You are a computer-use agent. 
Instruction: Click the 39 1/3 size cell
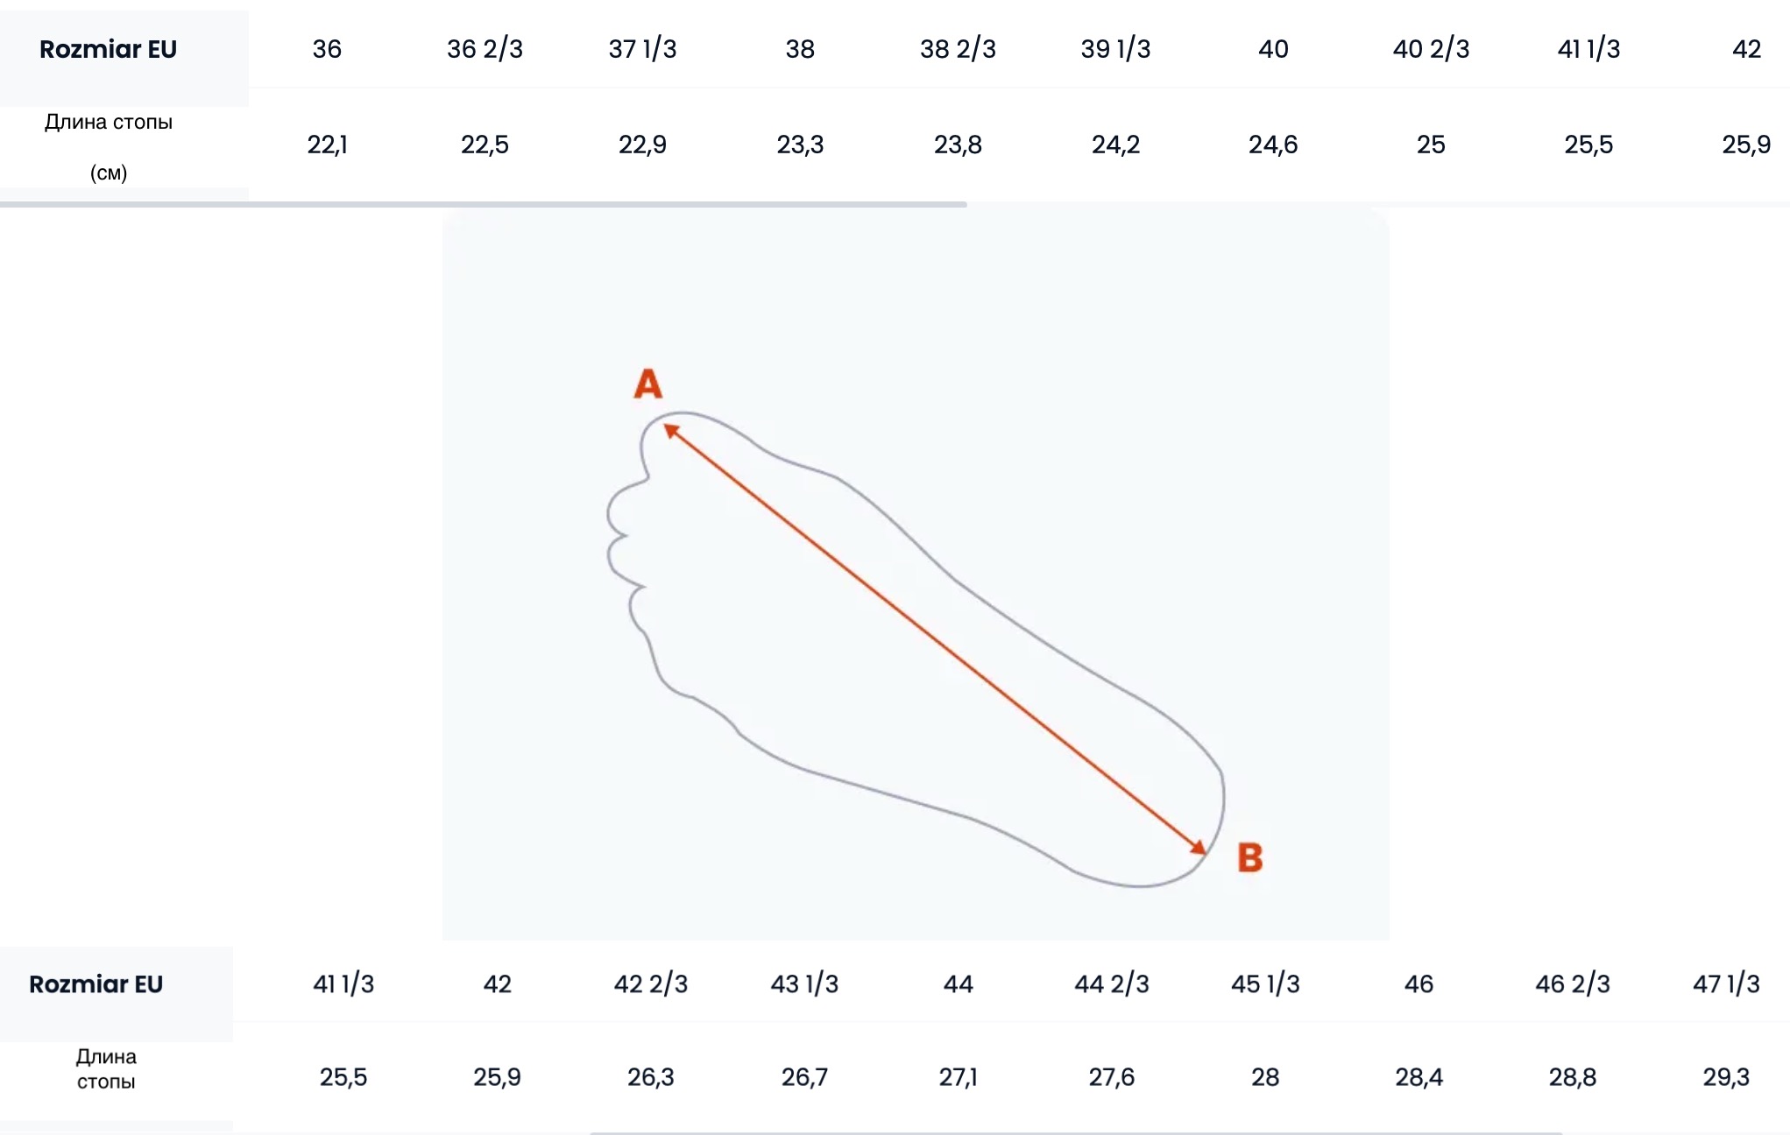tap(1115, 49)
